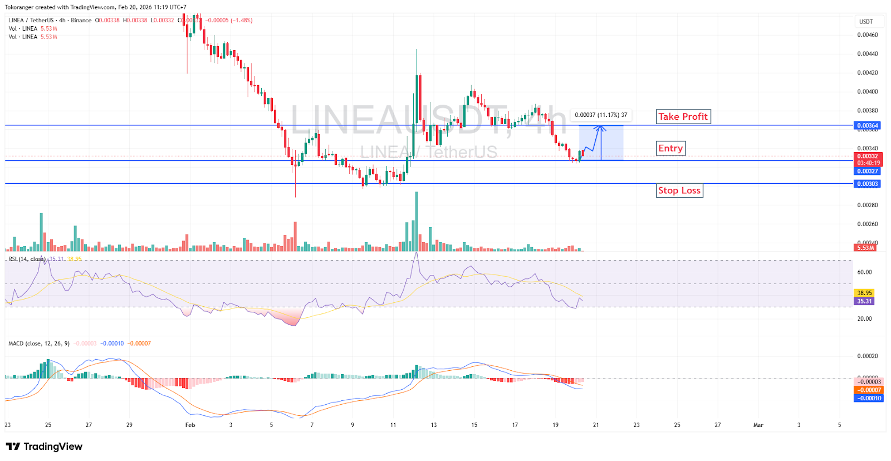Click the red 0.00332 current price tag
891x461 pixels.
(x=867, y=156)
